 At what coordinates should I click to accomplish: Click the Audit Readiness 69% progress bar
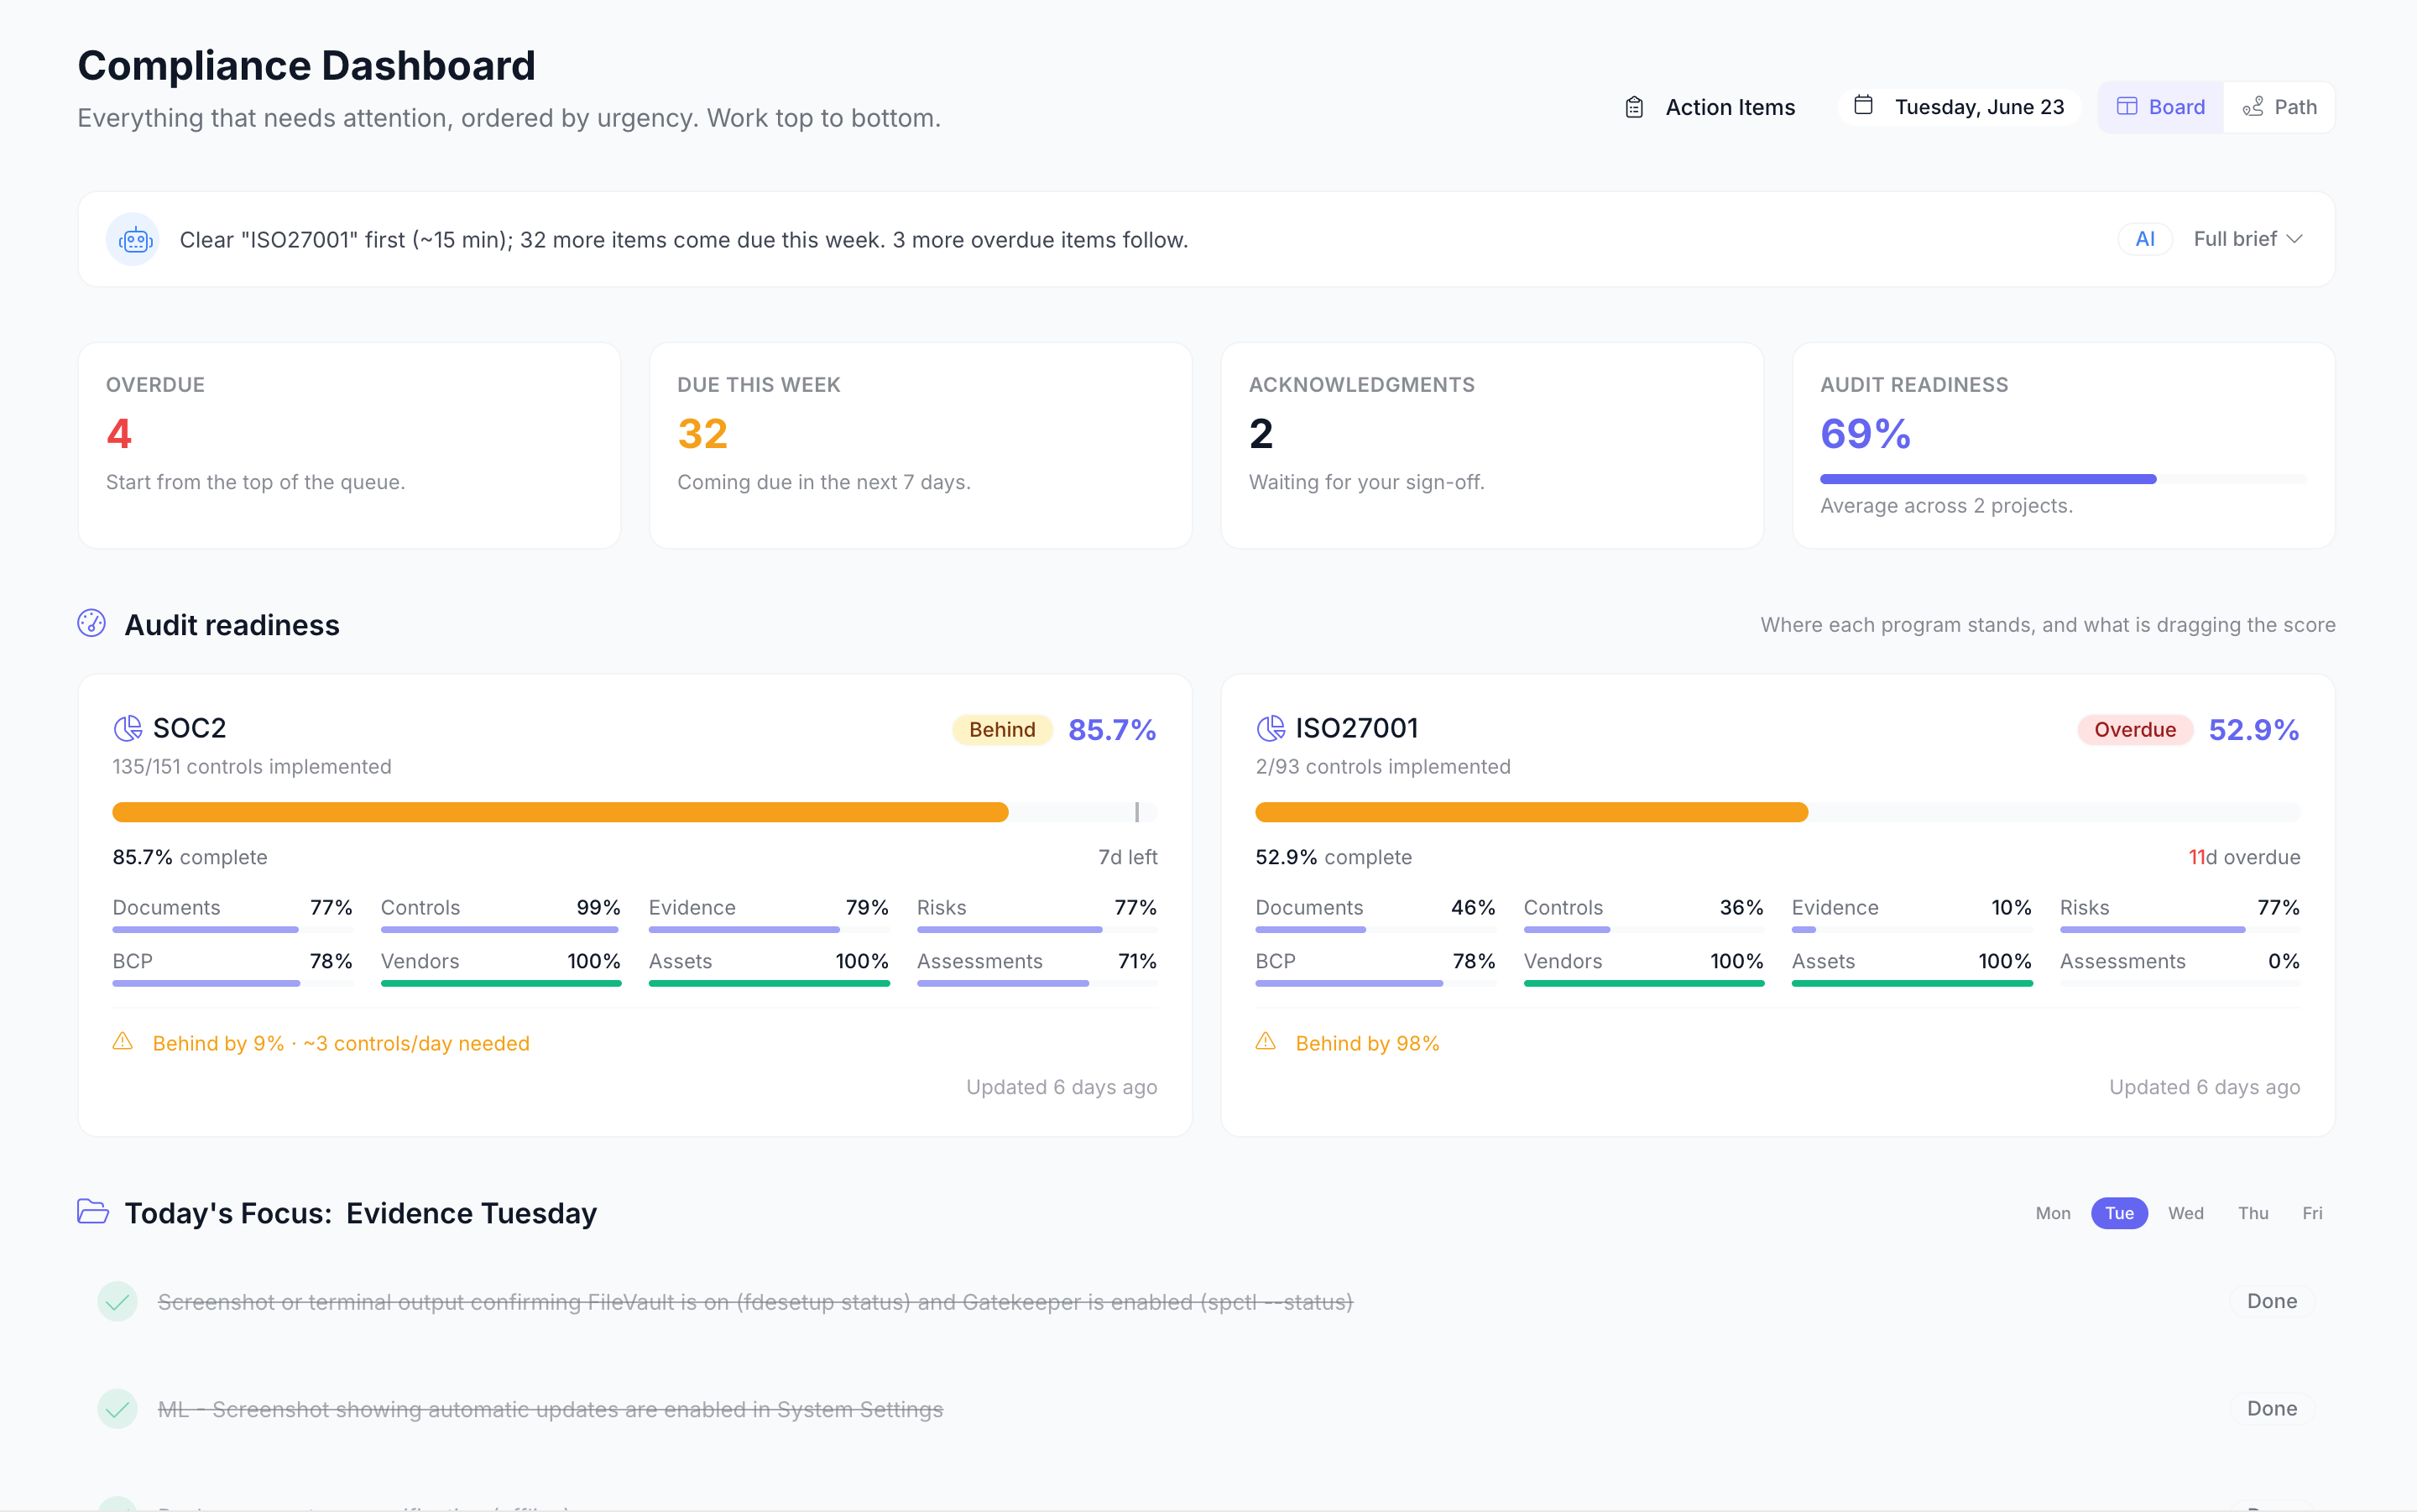point(2063,479)
